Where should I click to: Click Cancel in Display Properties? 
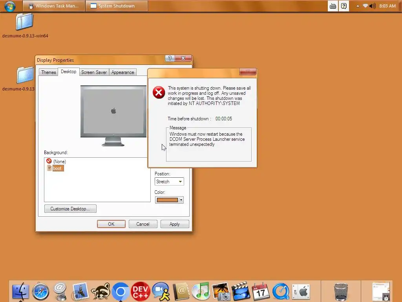click(x=143, y=224)
